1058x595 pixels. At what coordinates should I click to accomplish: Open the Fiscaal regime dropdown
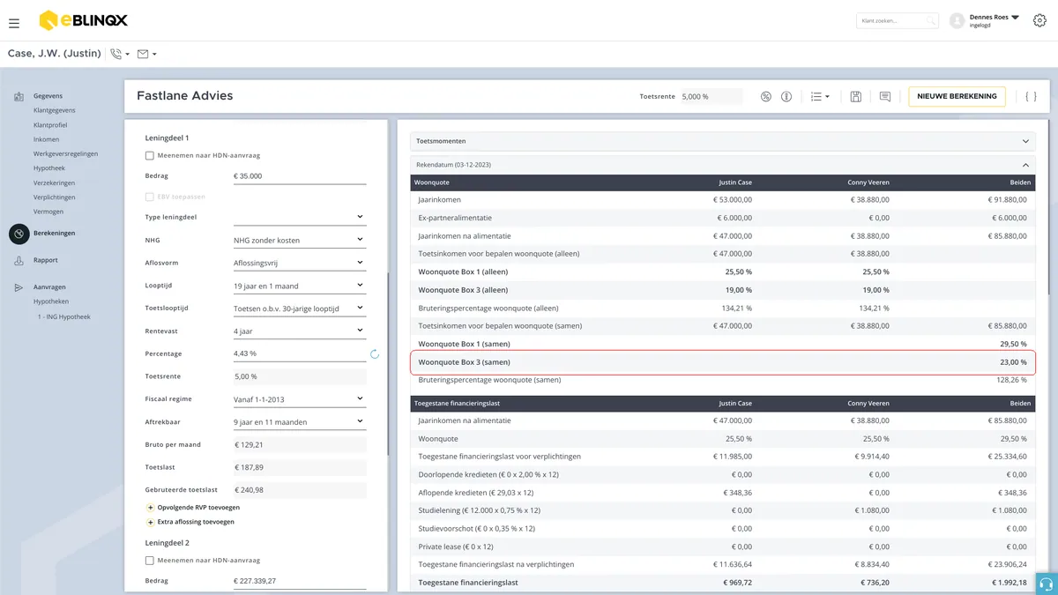(300, 399)
